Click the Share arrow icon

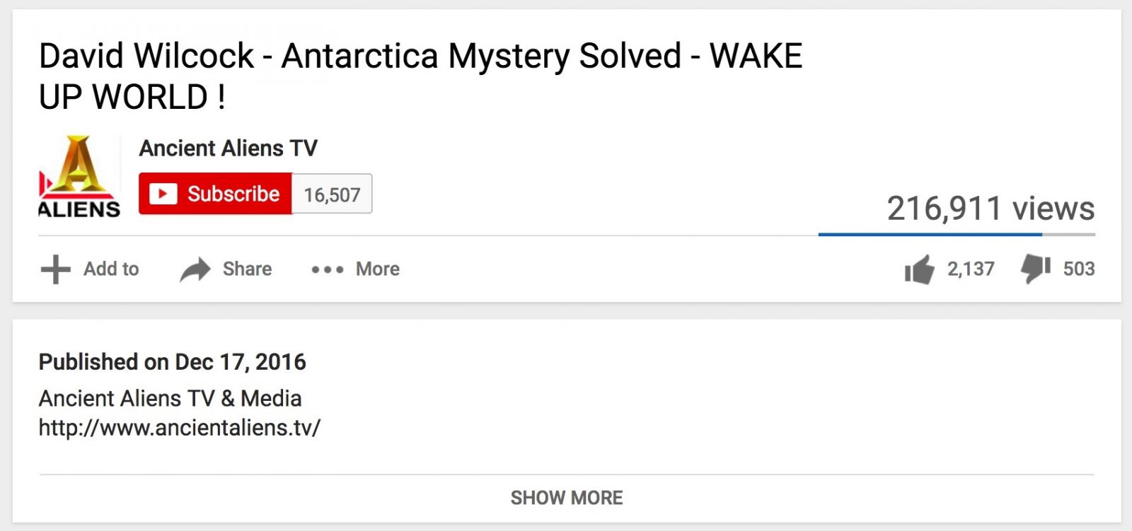pos(195,269)
